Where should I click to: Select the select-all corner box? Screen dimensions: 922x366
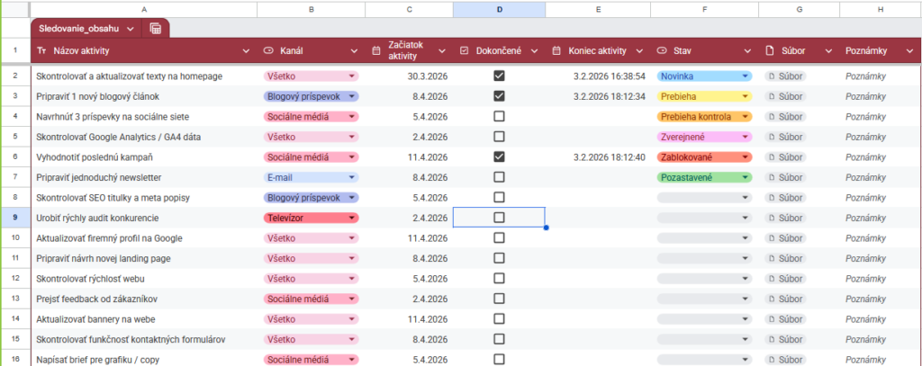click(15, 9)
